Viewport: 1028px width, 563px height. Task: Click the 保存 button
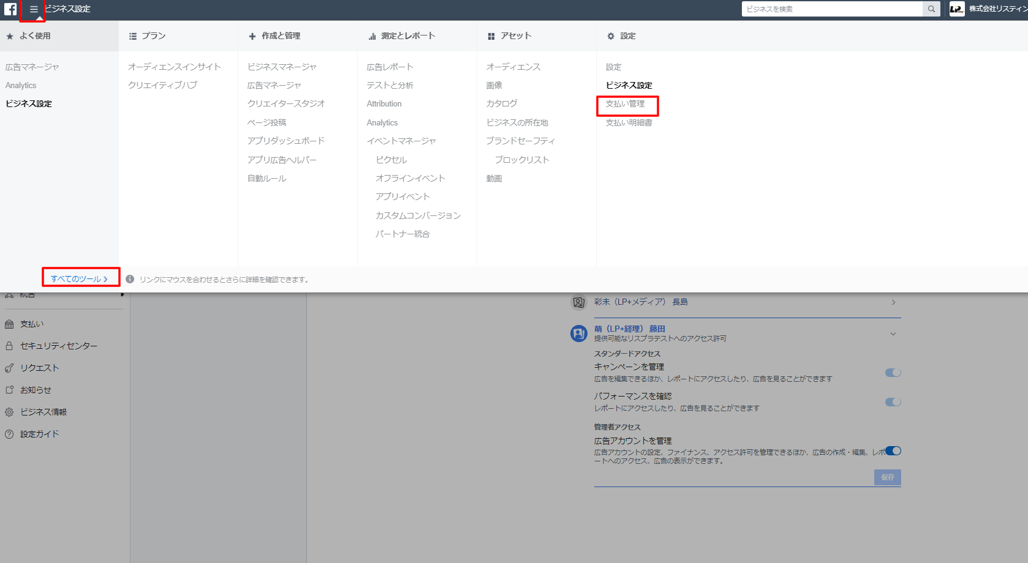pos(887,477)
